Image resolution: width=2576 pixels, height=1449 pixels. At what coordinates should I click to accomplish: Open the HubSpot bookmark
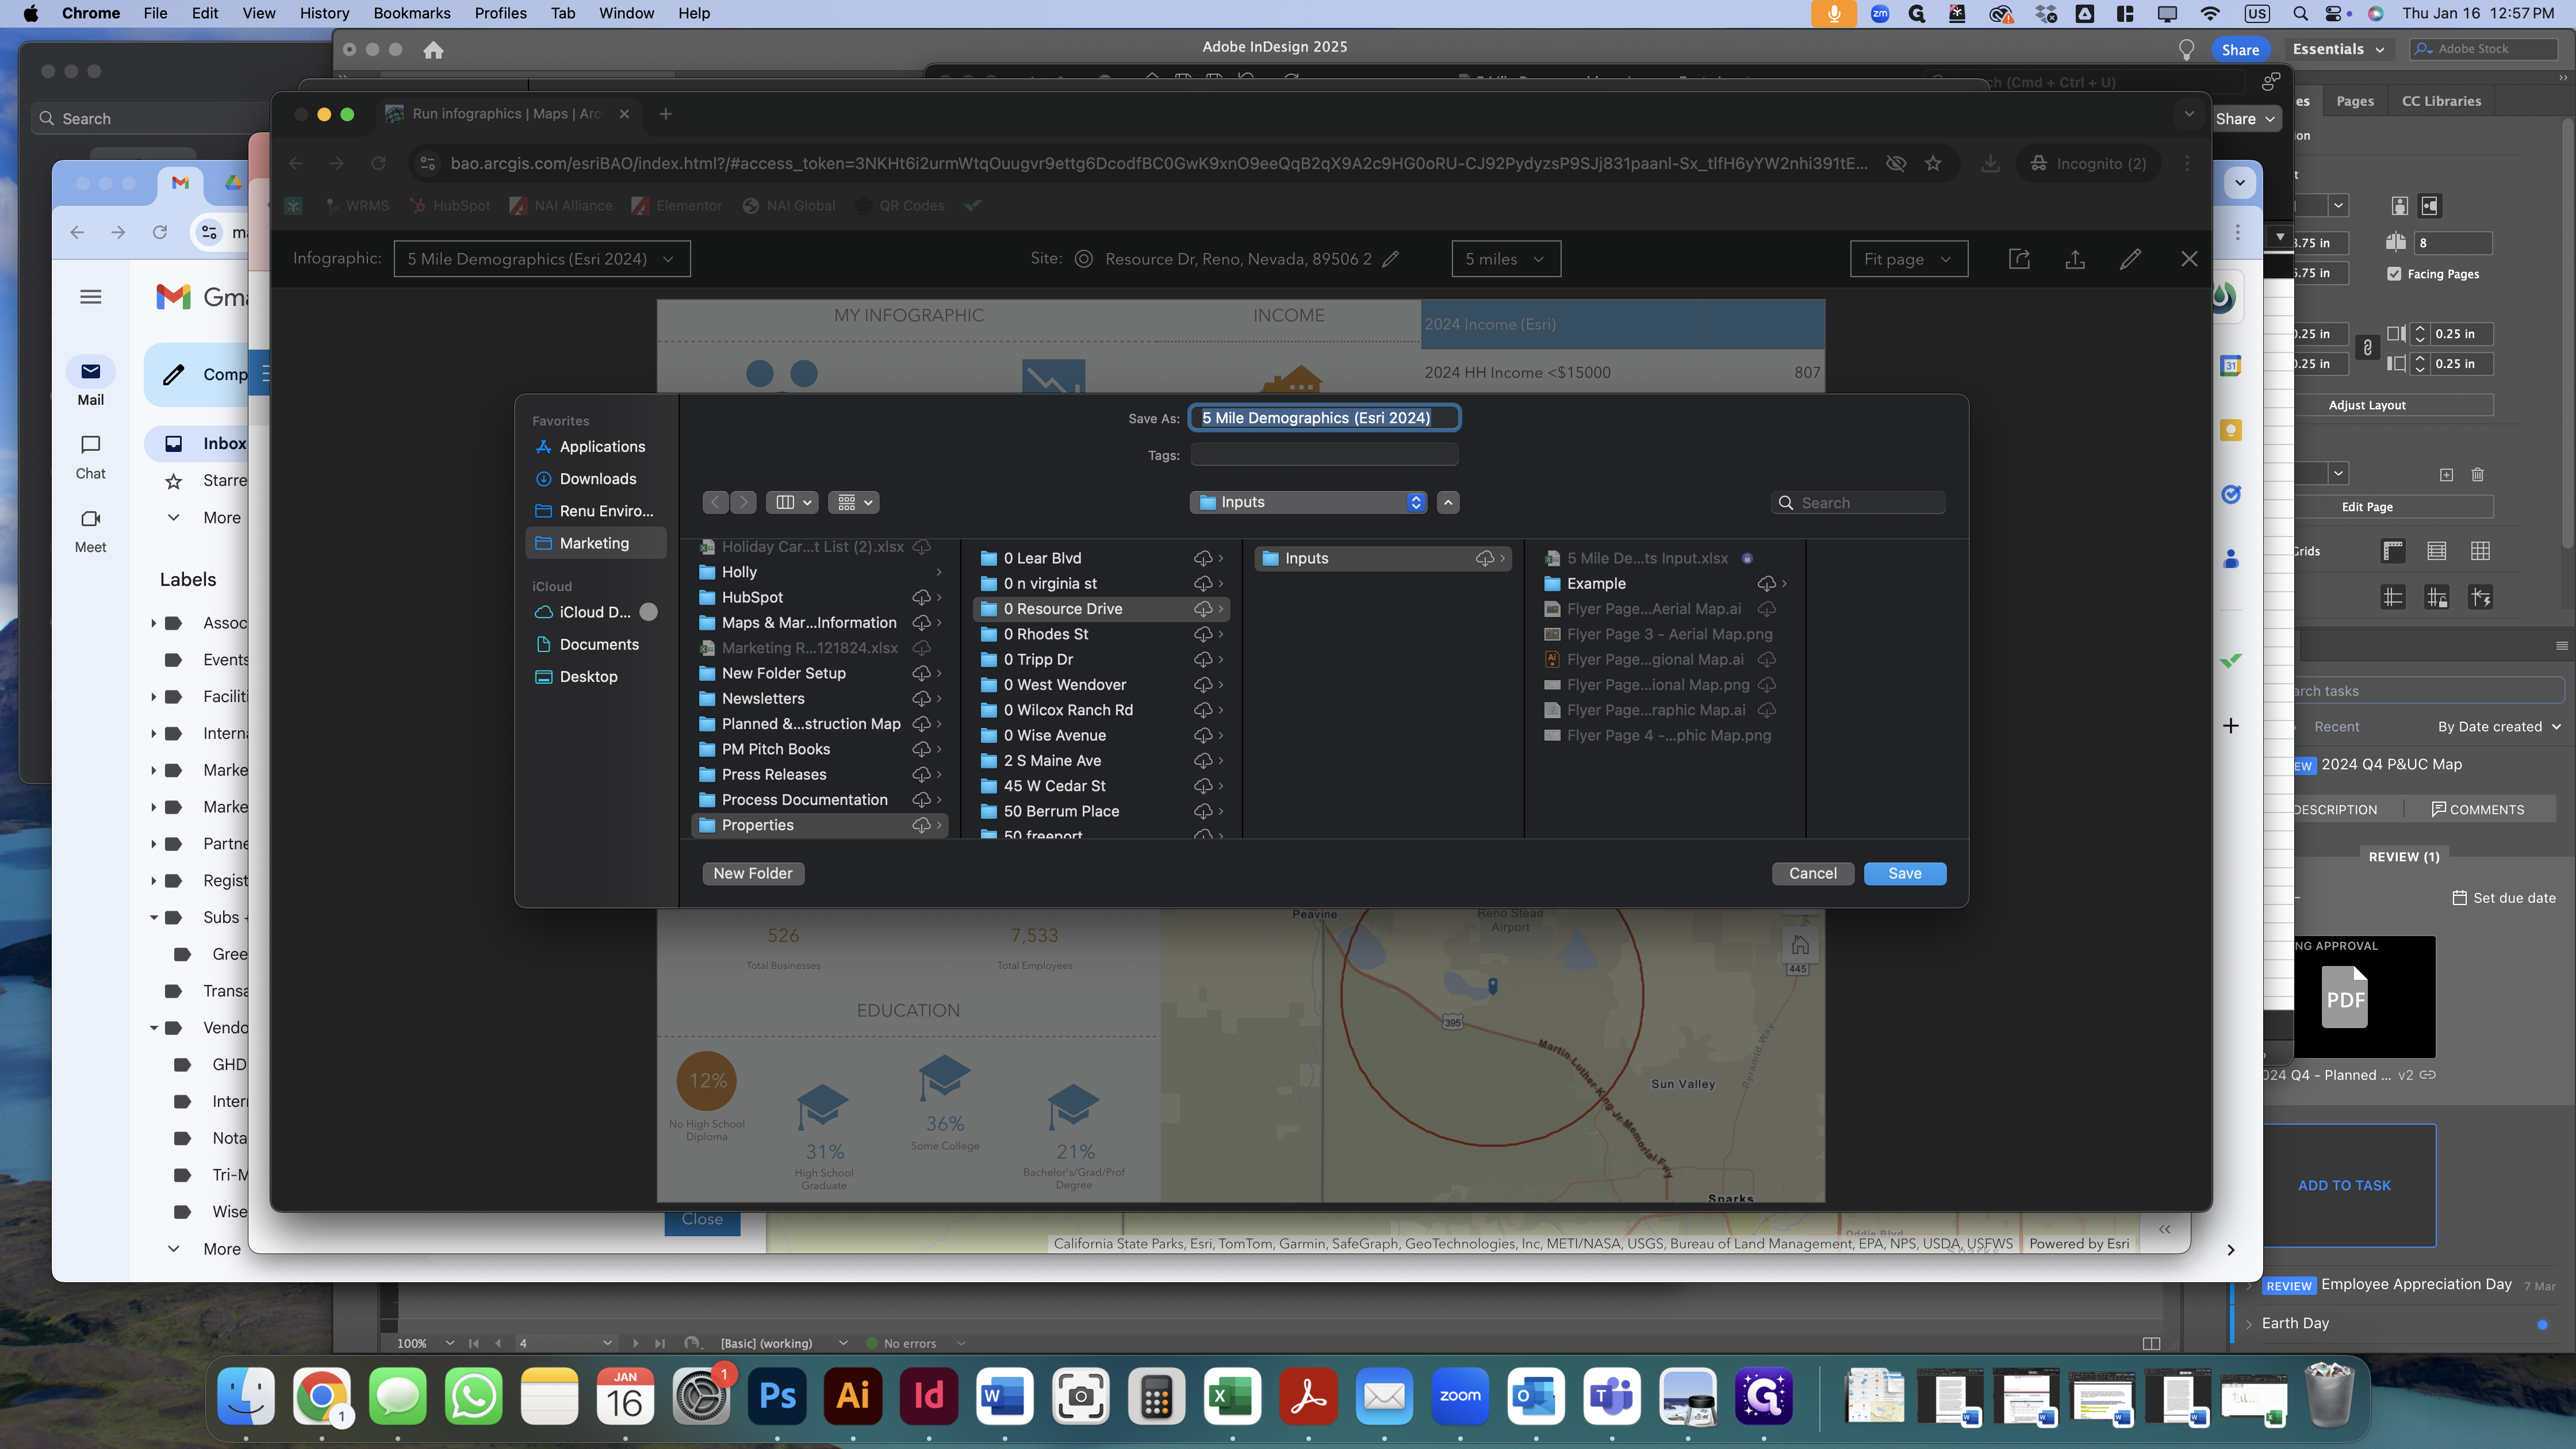click(449, 206)
